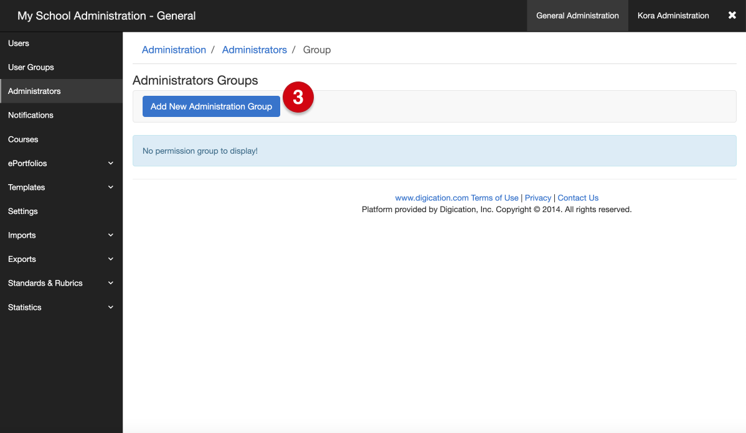The height and width of the screenshot is (433, 746).
Task: Expand the Standards & Rubrics chevron
Action: coord(110,283)
